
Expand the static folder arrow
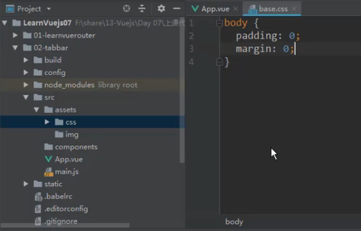[26, 184]
